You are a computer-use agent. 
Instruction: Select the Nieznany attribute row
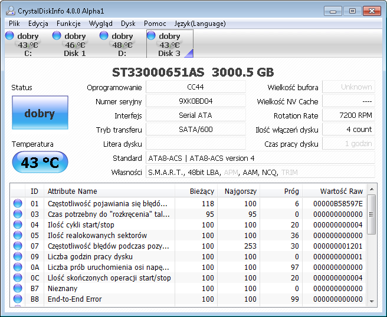tap(189, 288)
